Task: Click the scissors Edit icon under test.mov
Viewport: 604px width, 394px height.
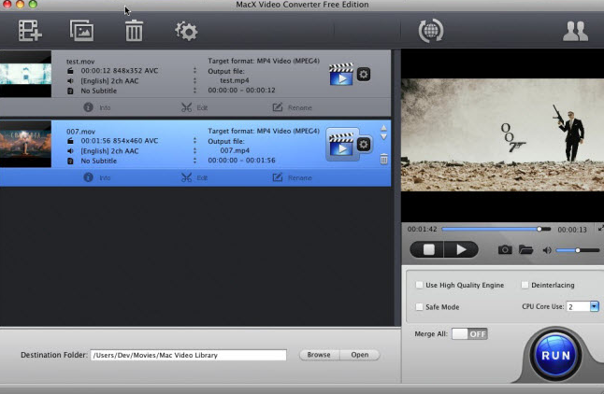Action: tap(186, 107)
